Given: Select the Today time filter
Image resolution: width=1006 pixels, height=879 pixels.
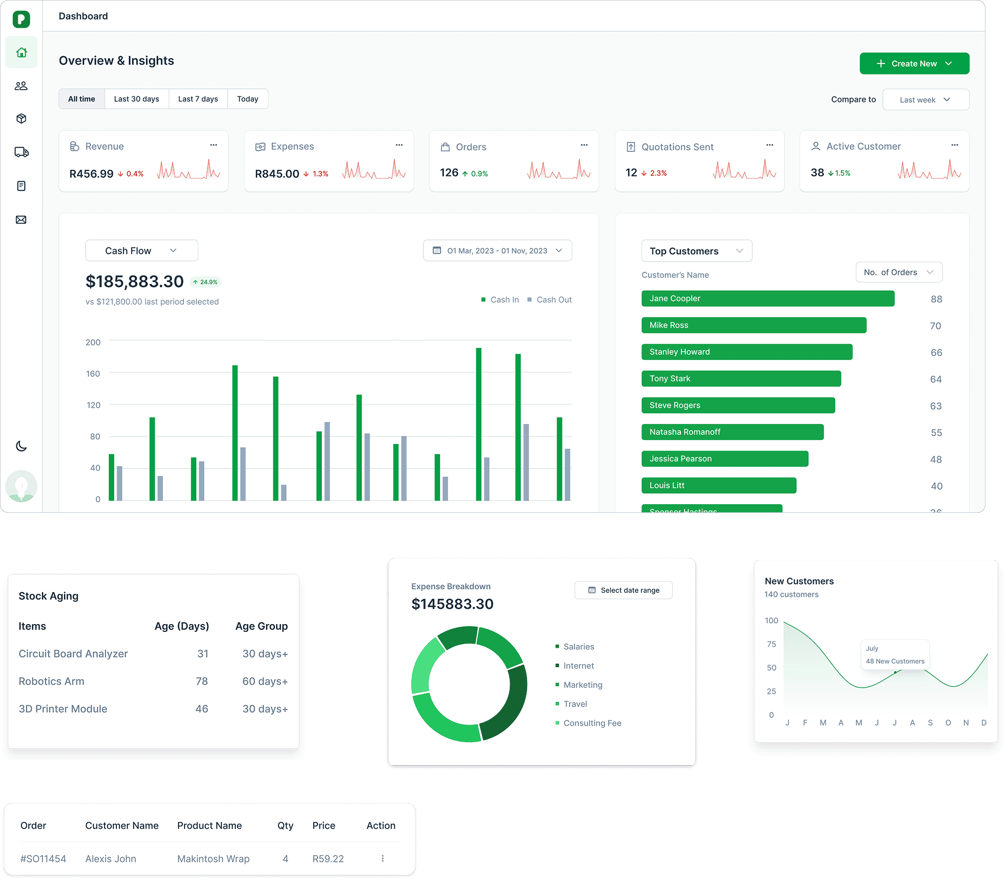Looking at the screenshot, I should (248, 98).
